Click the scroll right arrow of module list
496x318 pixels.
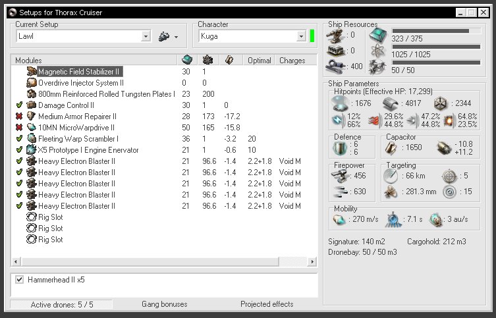(x=312, y=261)
